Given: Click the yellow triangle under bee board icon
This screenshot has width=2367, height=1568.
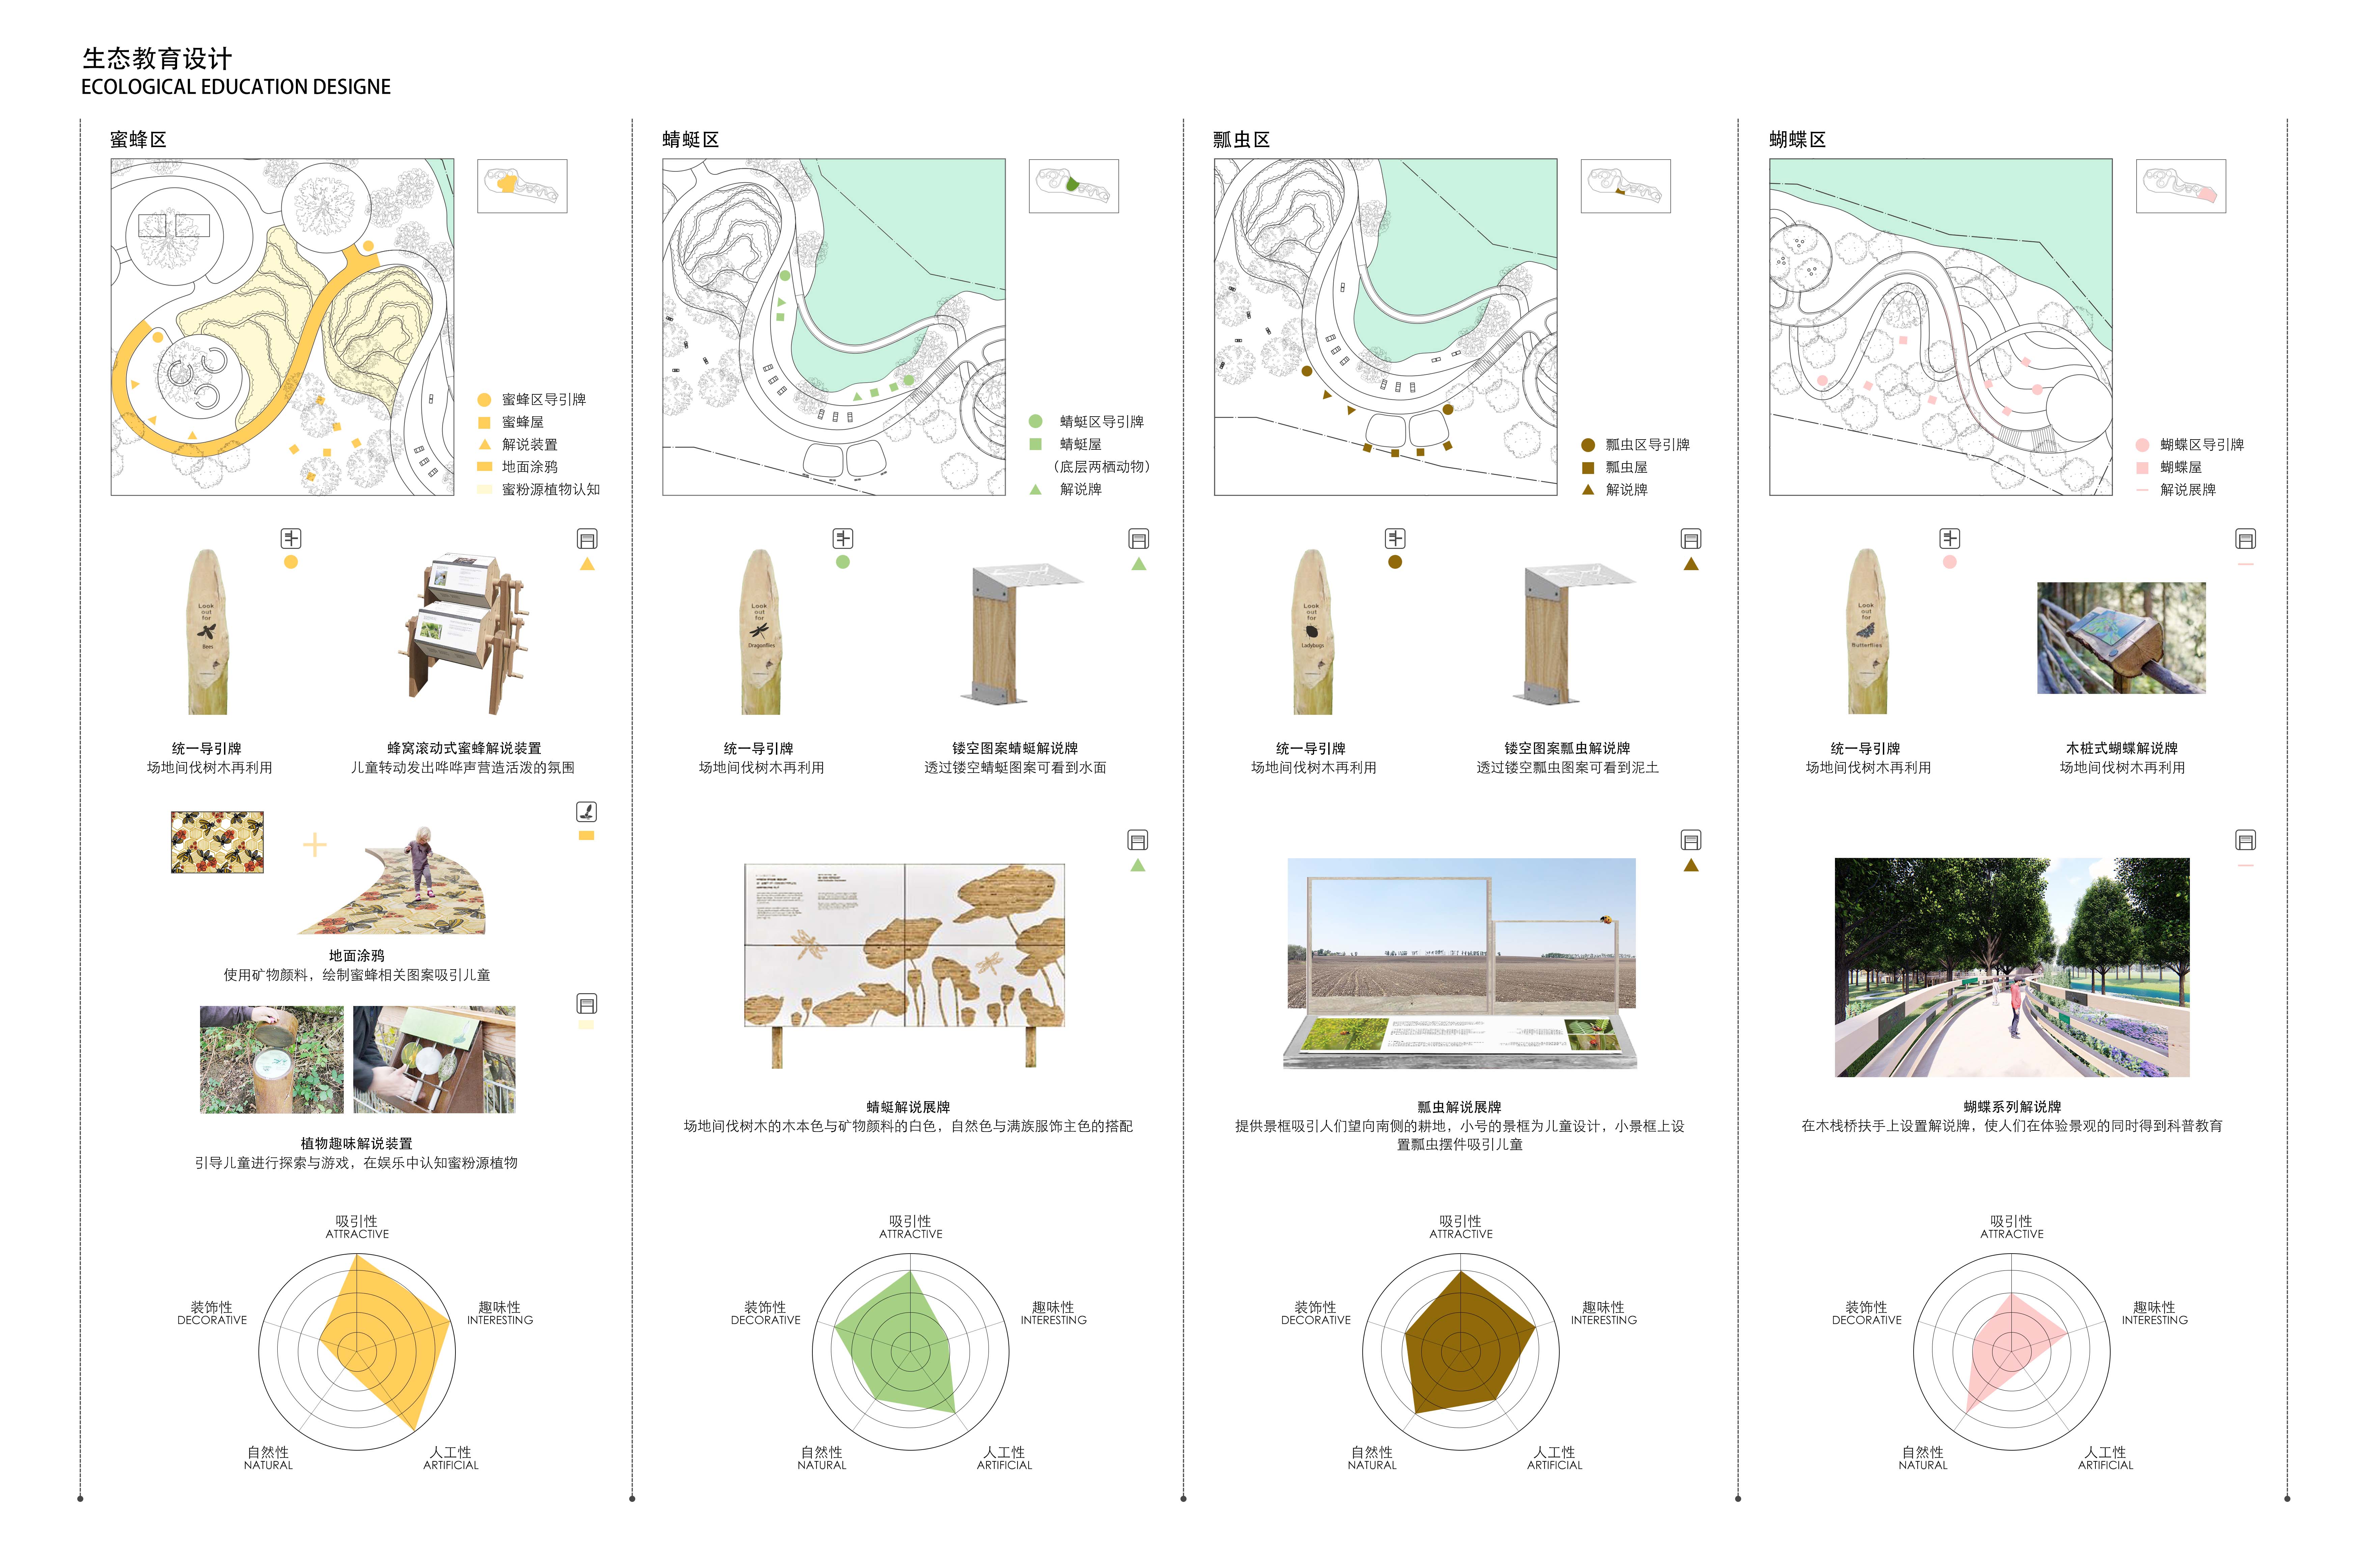Looking at the screenshot, I should 587,564.
